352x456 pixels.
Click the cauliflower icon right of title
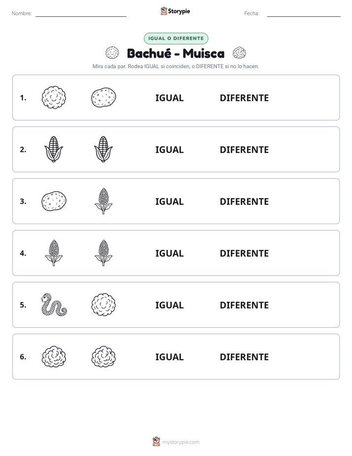coord(239,53)
